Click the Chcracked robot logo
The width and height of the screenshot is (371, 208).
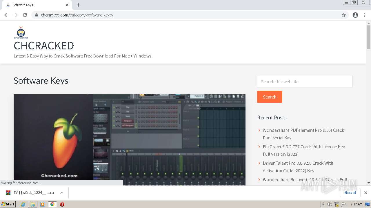click(21, 32)
